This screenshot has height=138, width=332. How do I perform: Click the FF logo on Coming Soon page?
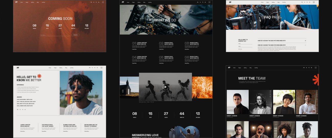(16, 2)
